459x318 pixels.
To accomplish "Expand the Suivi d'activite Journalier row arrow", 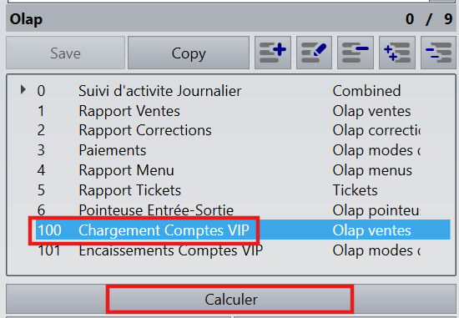I will 23,89.
